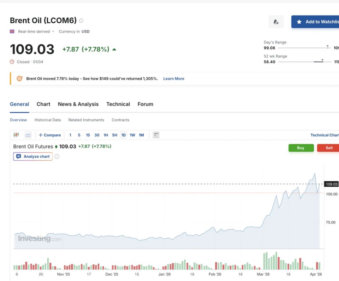This screenshot has width=339, height=281.
Task: Open the Historical Data sub-tab
Action: click(x=48, y=120)
